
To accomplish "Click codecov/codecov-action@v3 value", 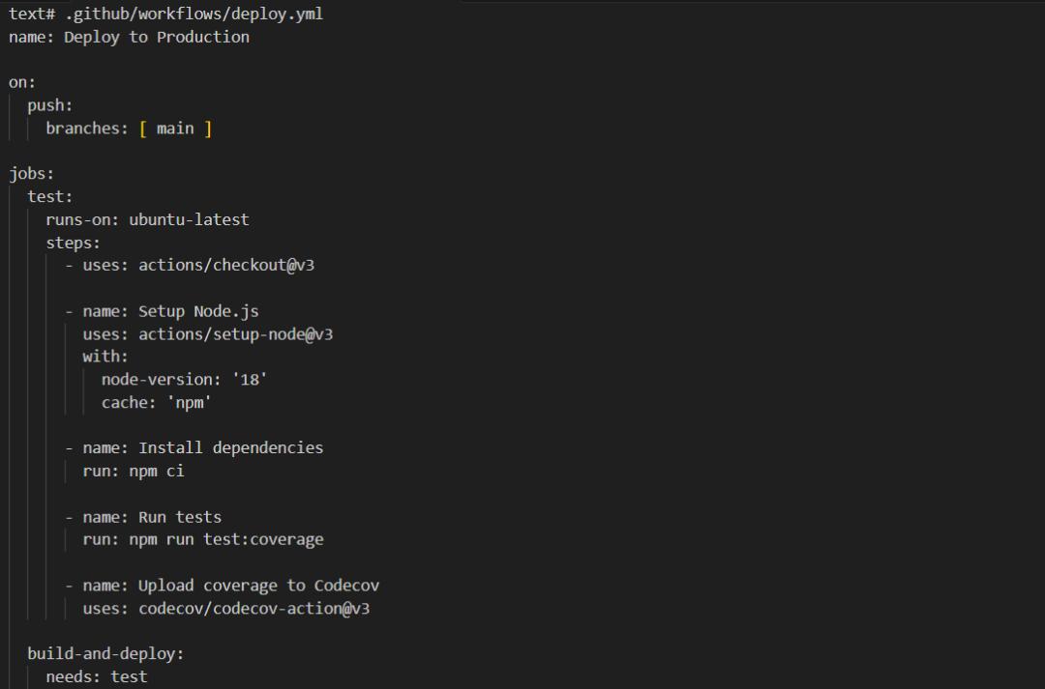I will 254,608.
